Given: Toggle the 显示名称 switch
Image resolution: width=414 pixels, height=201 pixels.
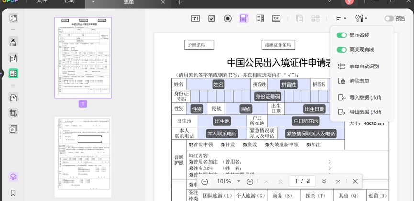Looking at the screenshot, I should point(341,35).
